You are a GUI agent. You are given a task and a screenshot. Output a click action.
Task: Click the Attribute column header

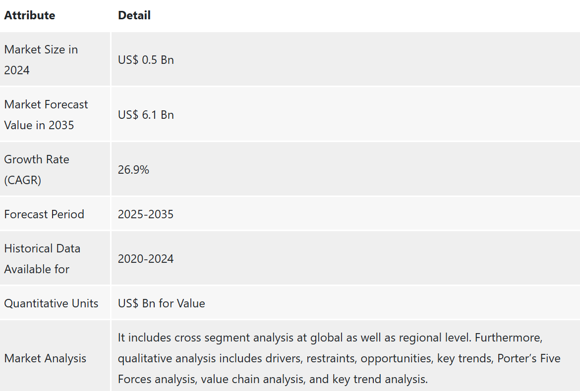30,15
